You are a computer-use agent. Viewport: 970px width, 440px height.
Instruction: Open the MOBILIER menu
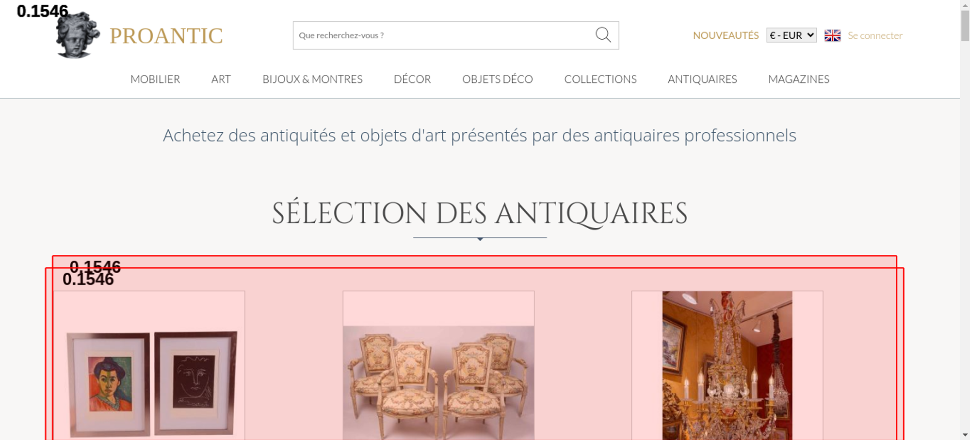pyautogui.click(x=155, y=79)
